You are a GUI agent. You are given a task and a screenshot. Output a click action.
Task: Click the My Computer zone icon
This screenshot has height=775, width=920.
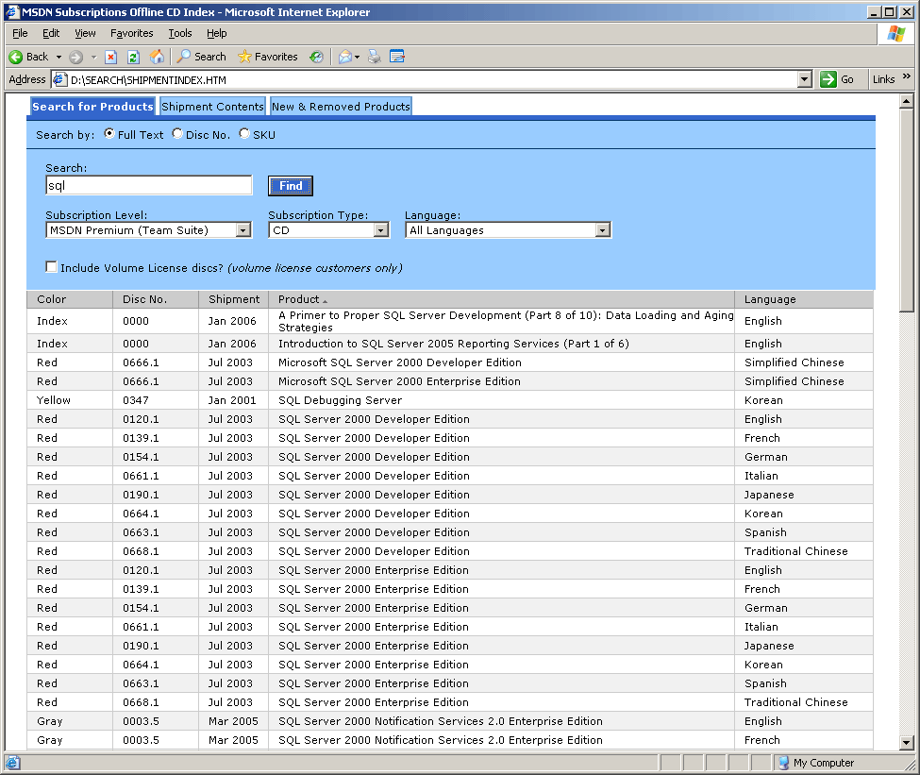coord(783,763)
